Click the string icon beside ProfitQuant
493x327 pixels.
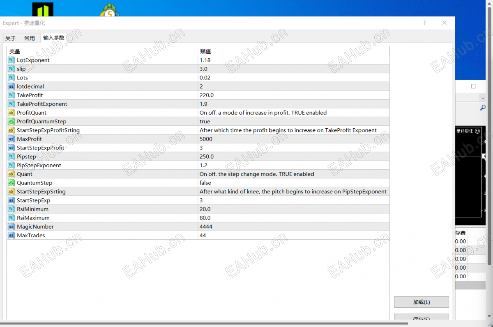pyautogui.click(x=12, y=113)
